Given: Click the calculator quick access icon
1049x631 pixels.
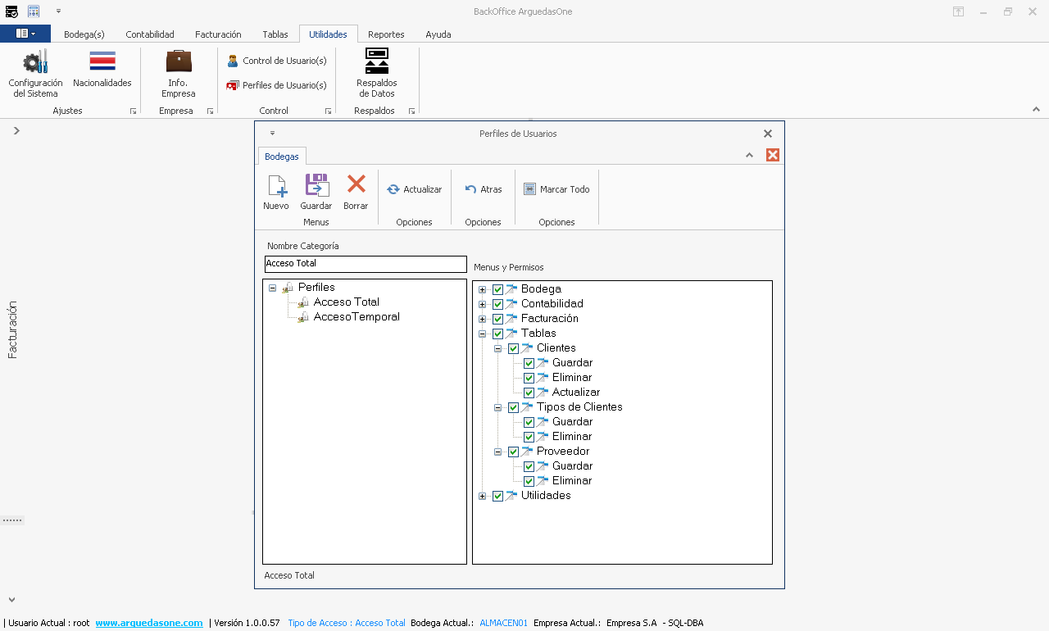Looking at the screenshot, I should tap(34, 11).
